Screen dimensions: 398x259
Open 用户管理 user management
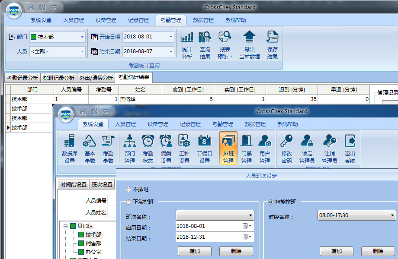pyautogui.click(x=265, y=148)
